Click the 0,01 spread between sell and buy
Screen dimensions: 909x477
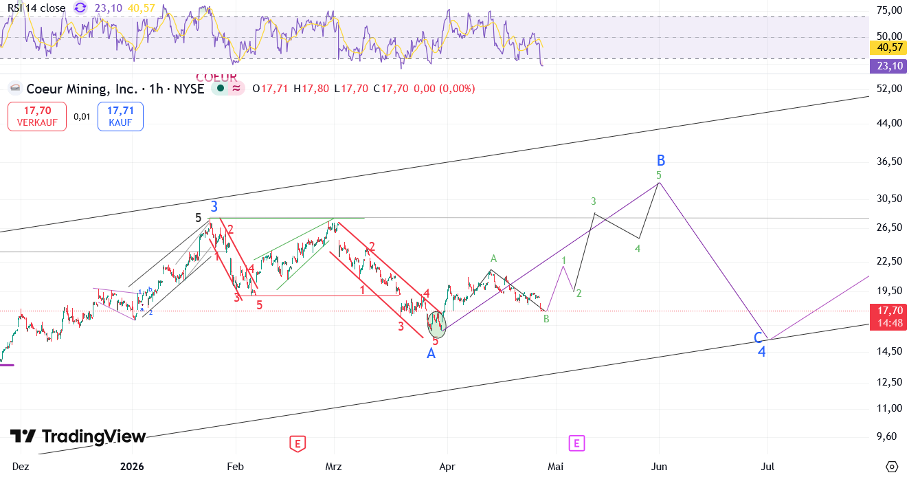82,116
